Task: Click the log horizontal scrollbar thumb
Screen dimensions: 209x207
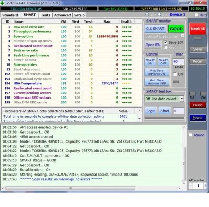Action: (70, 188)
